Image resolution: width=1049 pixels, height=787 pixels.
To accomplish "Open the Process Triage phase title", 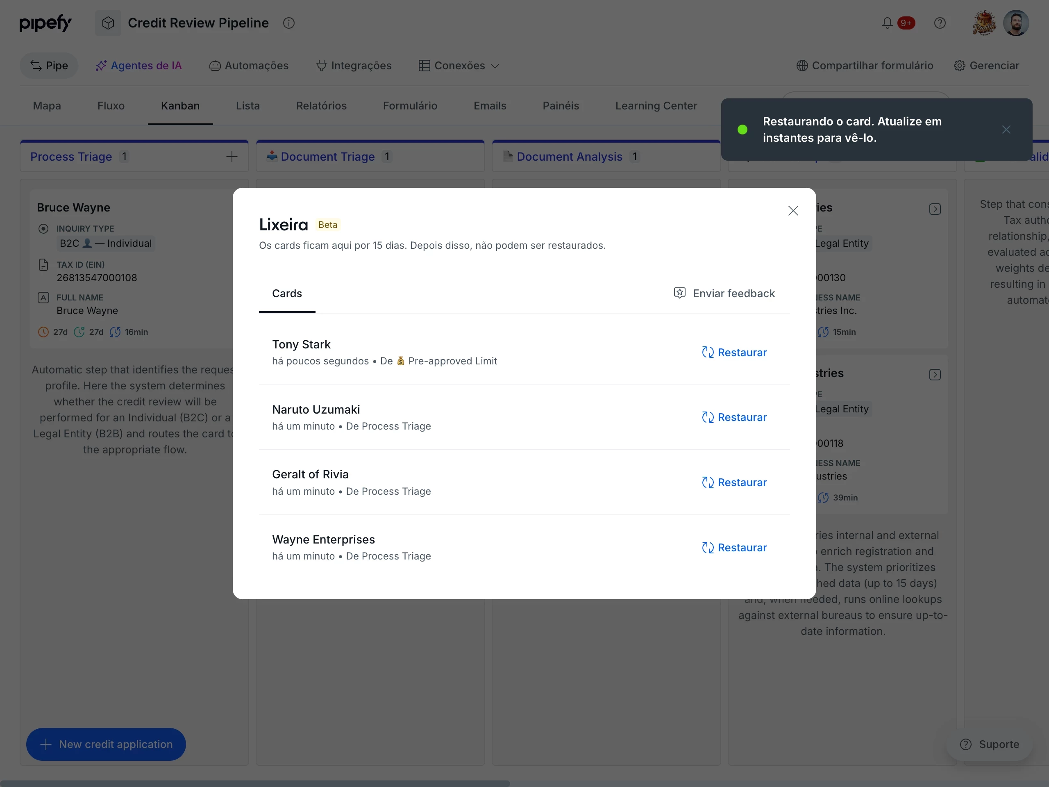I will [x=71, y=157].
